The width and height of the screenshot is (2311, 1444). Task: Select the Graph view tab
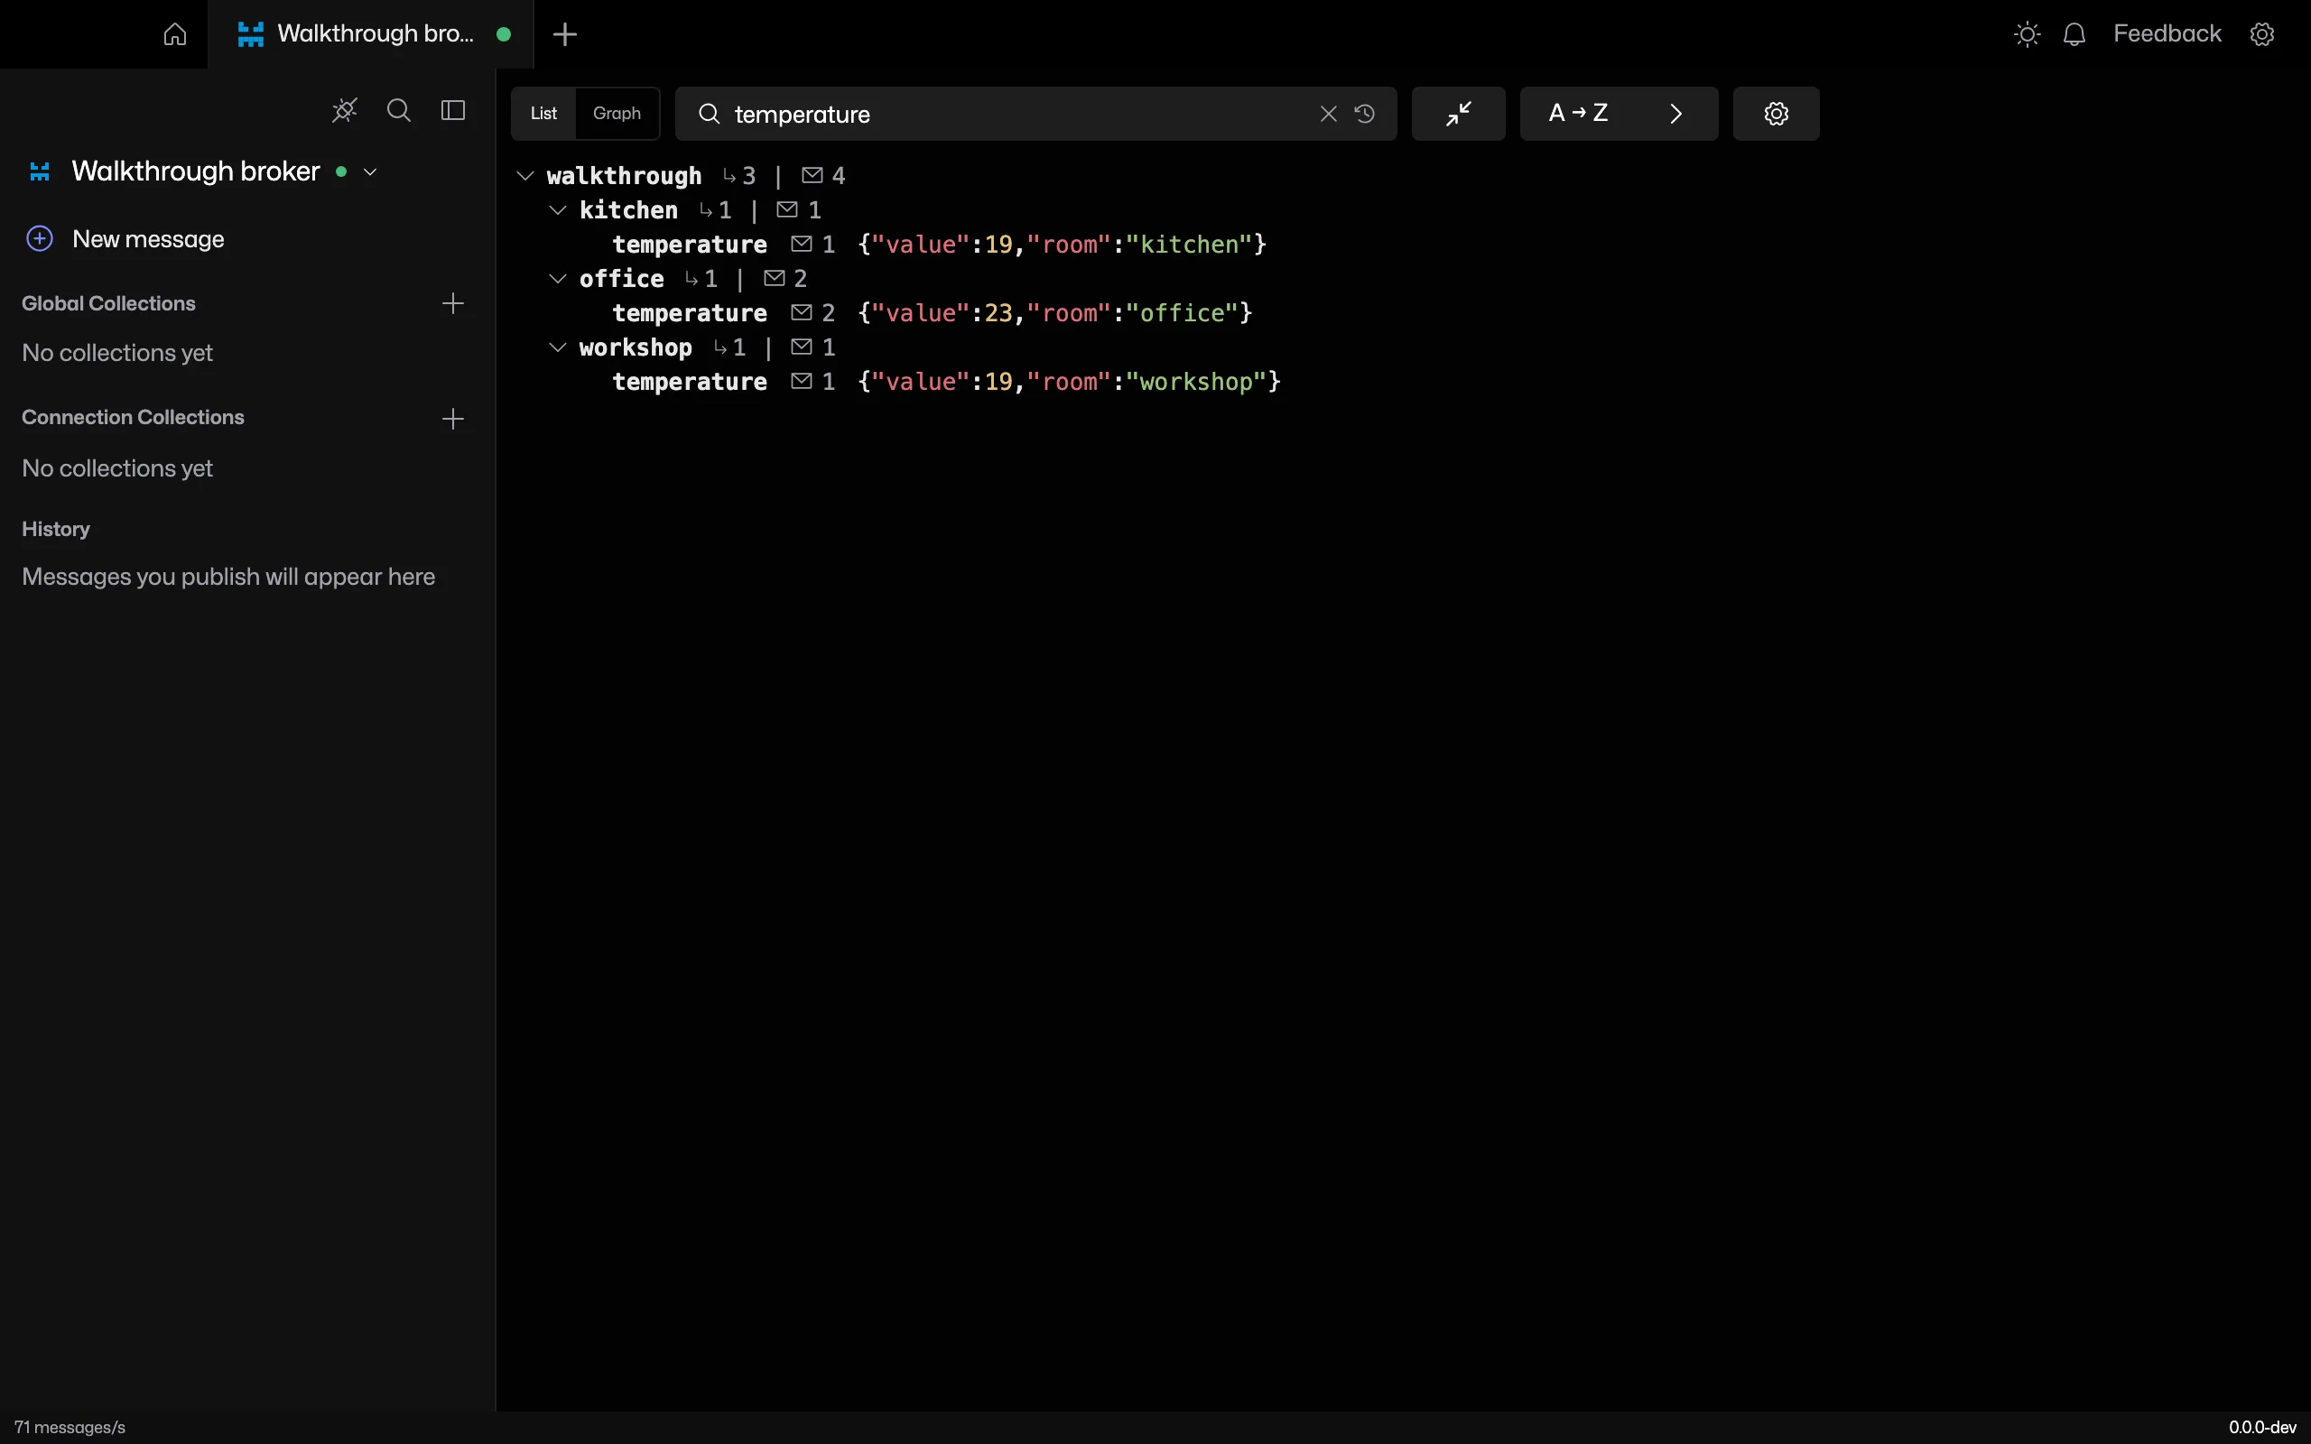(x=617, y=114)
